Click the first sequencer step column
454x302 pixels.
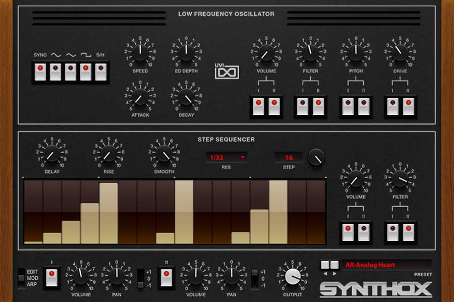(x=33, y=212)
